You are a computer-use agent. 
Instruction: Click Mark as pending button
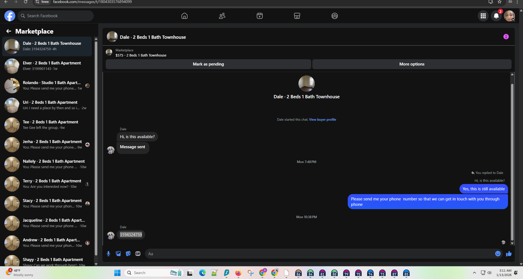click(208, 64)
